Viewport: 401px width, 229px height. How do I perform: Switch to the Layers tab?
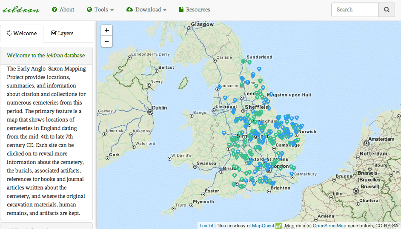click(x=62, y=34)
